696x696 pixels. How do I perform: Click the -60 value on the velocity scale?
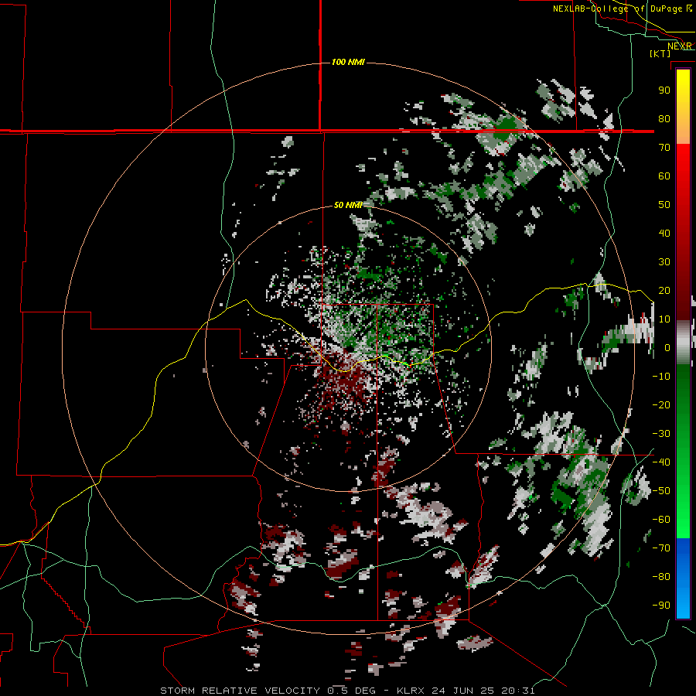pos(661,520)
